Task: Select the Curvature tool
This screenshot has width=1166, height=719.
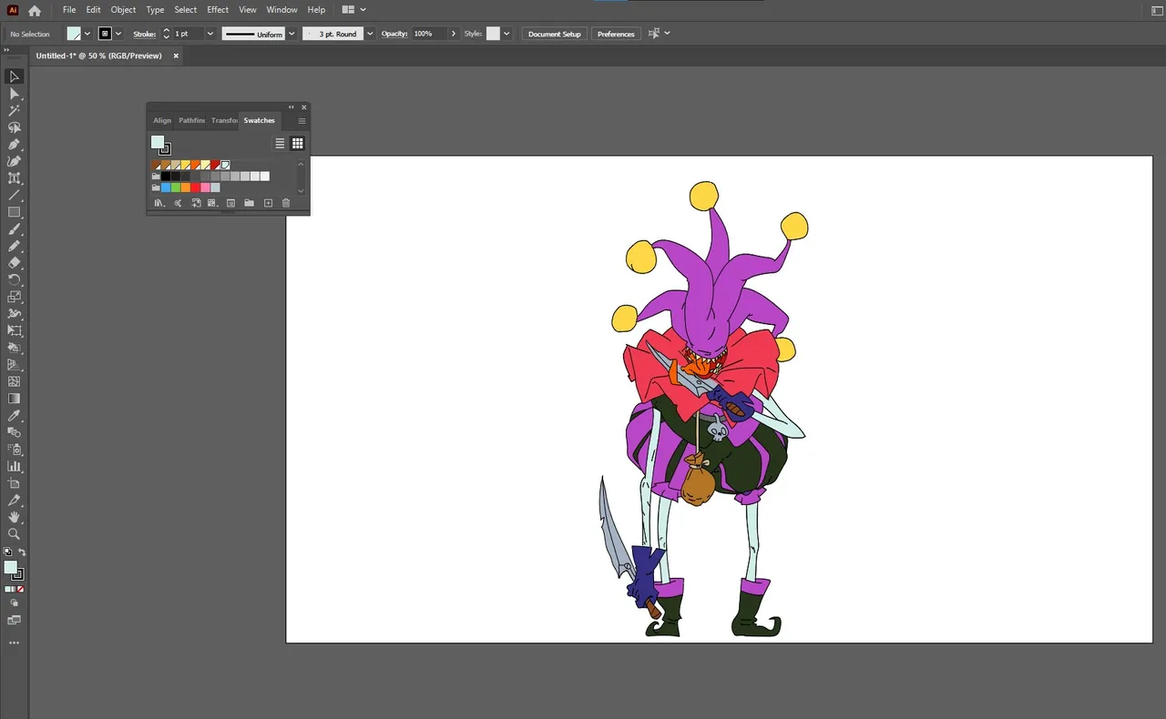Action: point(14,161)
